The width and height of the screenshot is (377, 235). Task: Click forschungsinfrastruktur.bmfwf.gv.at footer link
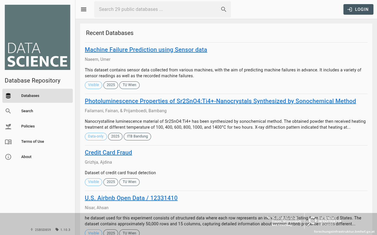point(344,231)
